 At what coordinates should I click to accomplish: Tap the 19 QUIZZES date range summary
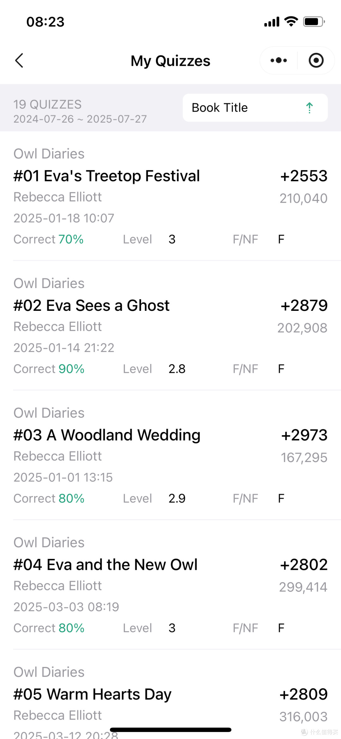pyautogui.click(x=80, y=111)
